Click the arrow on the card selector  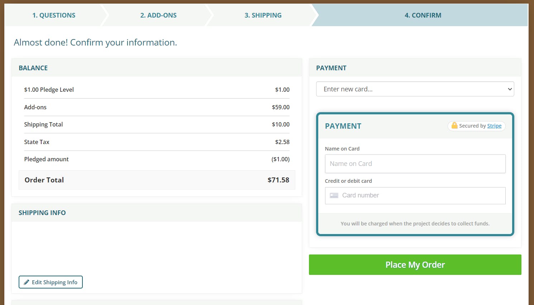pyautogui.click(x=510, y=89)
